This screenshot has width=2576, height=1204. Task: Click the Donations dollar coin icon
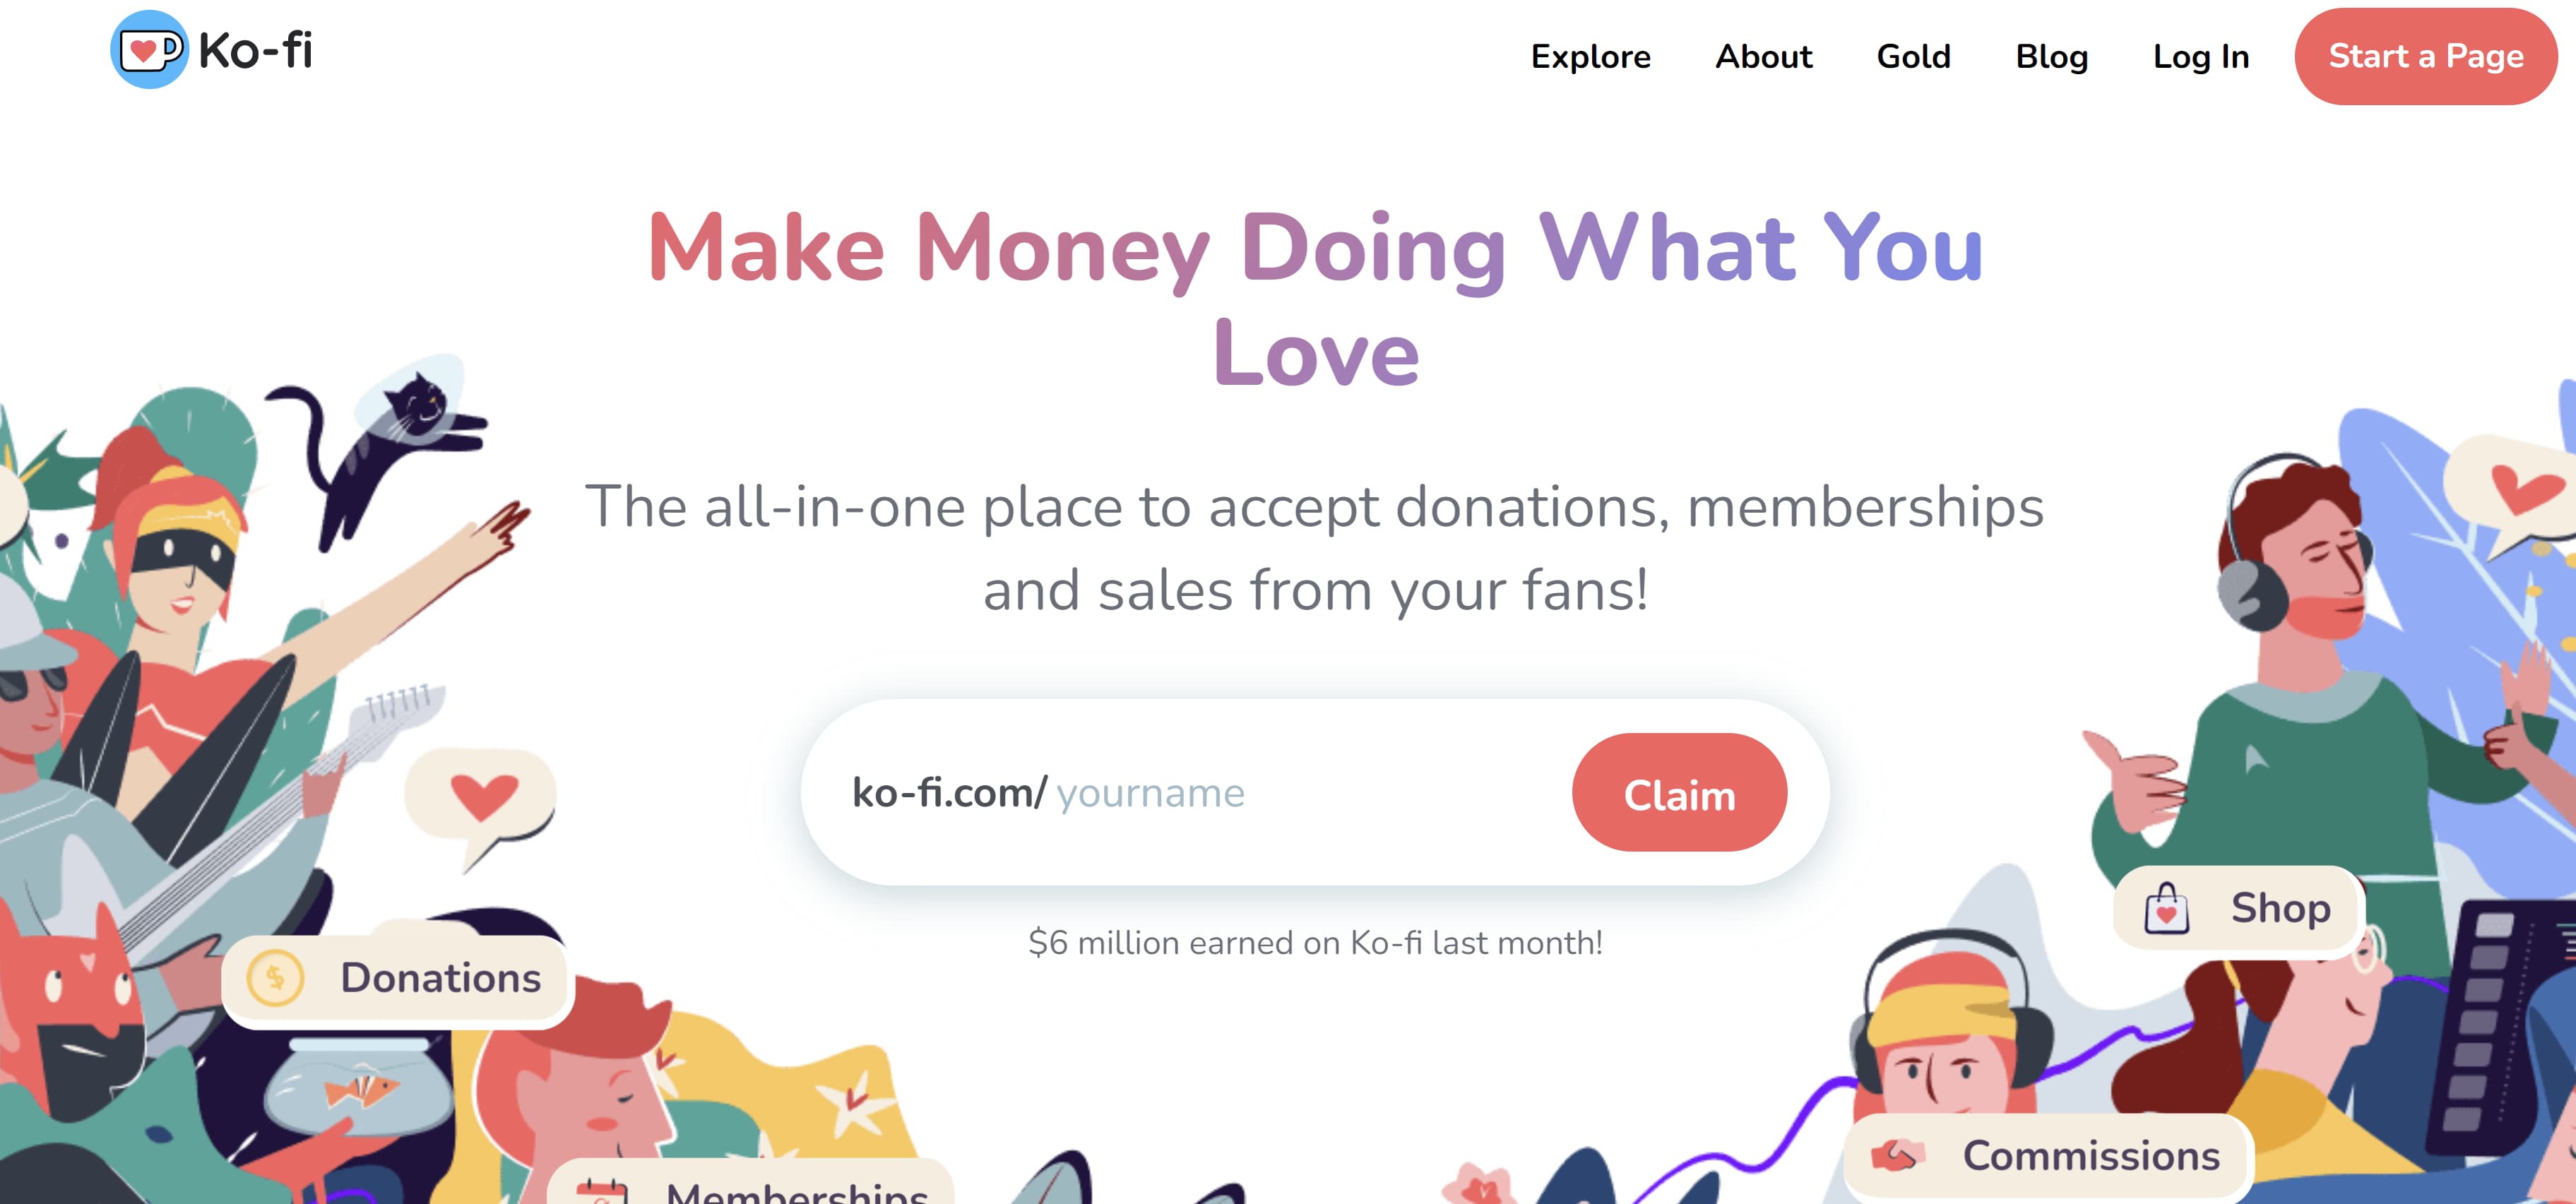click(275, 978)
